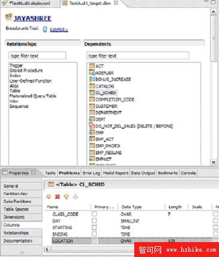Click editor scrollbar up arrow
This screenshot has width=219, height=257.
[214, 12]
